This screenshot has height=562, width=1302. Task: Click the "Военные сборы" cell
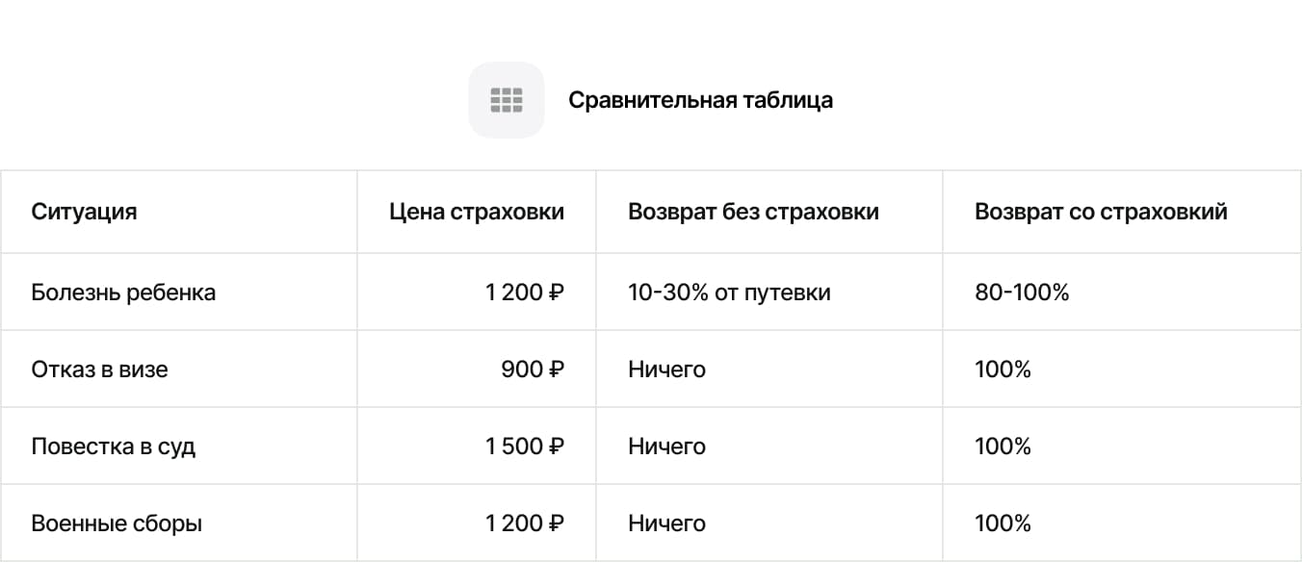pos(117,524)
